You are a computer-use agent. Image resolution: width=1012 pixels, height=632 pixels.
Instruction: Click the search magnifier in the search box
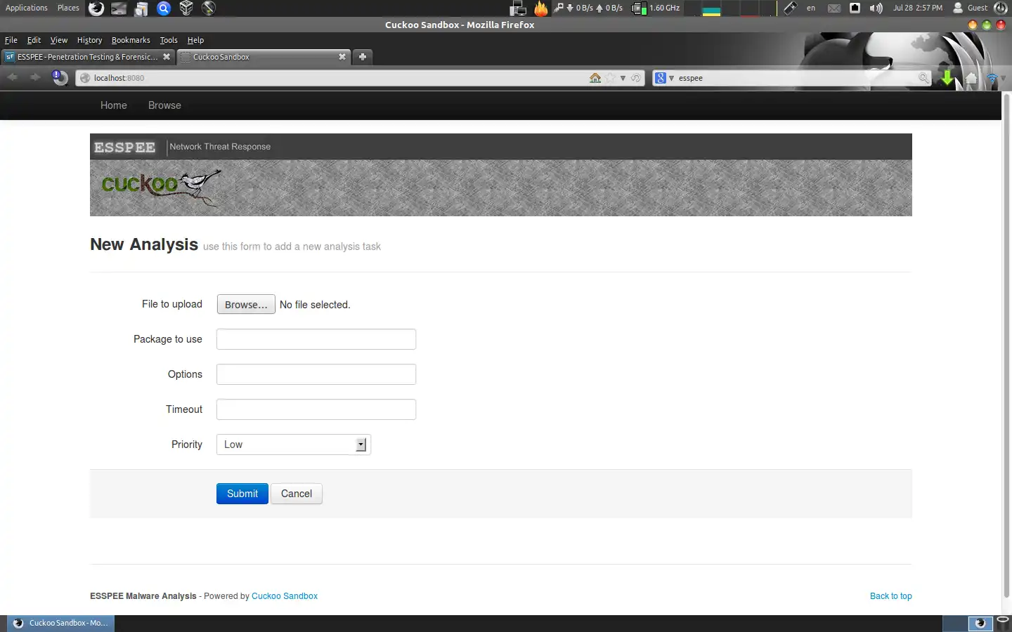(x=923, y=78)
